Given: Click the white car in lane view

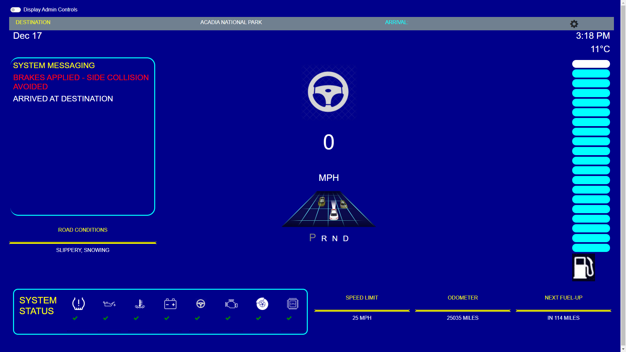Looking at the screenshot, I should (334, 214).
